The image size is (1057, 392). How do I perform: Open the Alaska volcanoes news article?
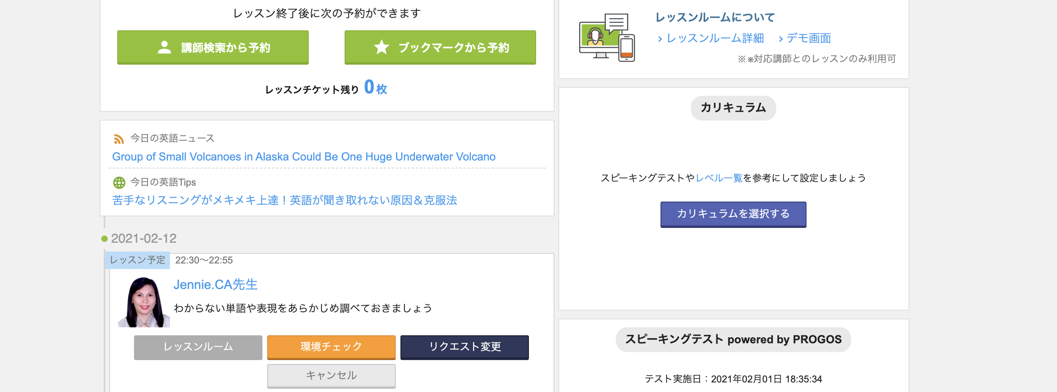pyautogui.click(x=304, y=157)
